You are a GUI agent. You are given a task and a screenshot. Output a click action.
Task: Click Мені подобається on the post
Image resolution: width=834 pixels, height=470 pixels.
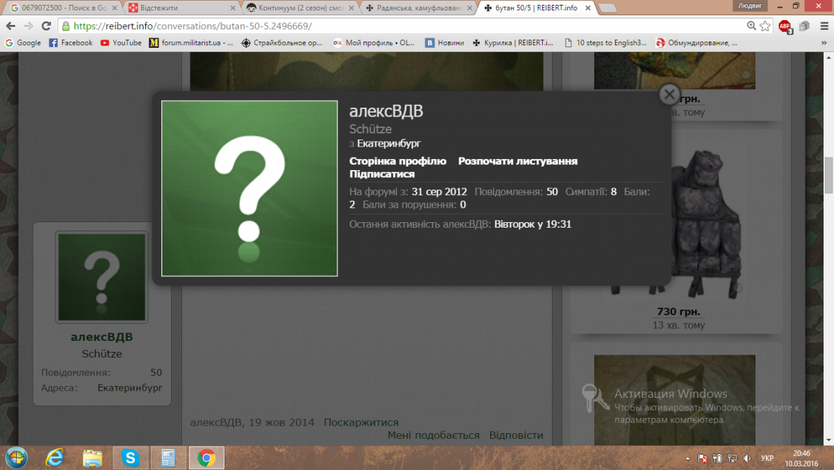coord(434,435)
